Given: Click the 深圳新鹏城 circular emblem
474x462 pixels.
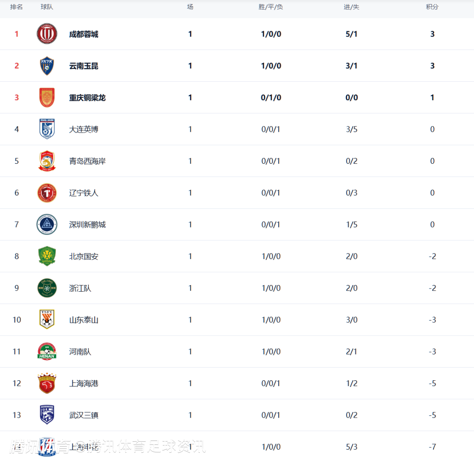Looking at the screenshot, I should (x=47, y=224).
